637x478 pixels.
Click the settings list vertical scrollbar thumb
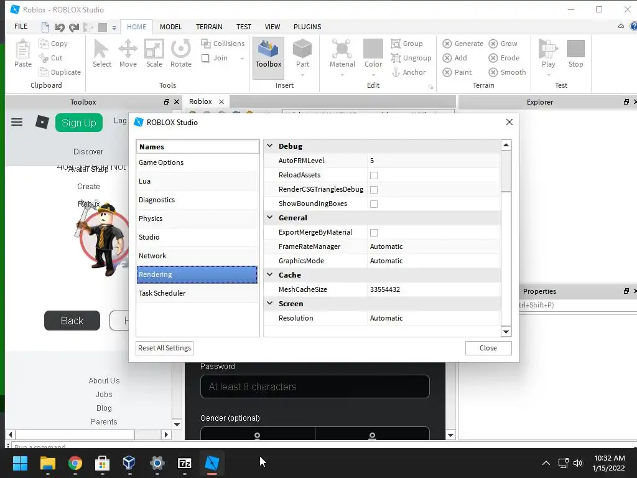pos(506,171)
